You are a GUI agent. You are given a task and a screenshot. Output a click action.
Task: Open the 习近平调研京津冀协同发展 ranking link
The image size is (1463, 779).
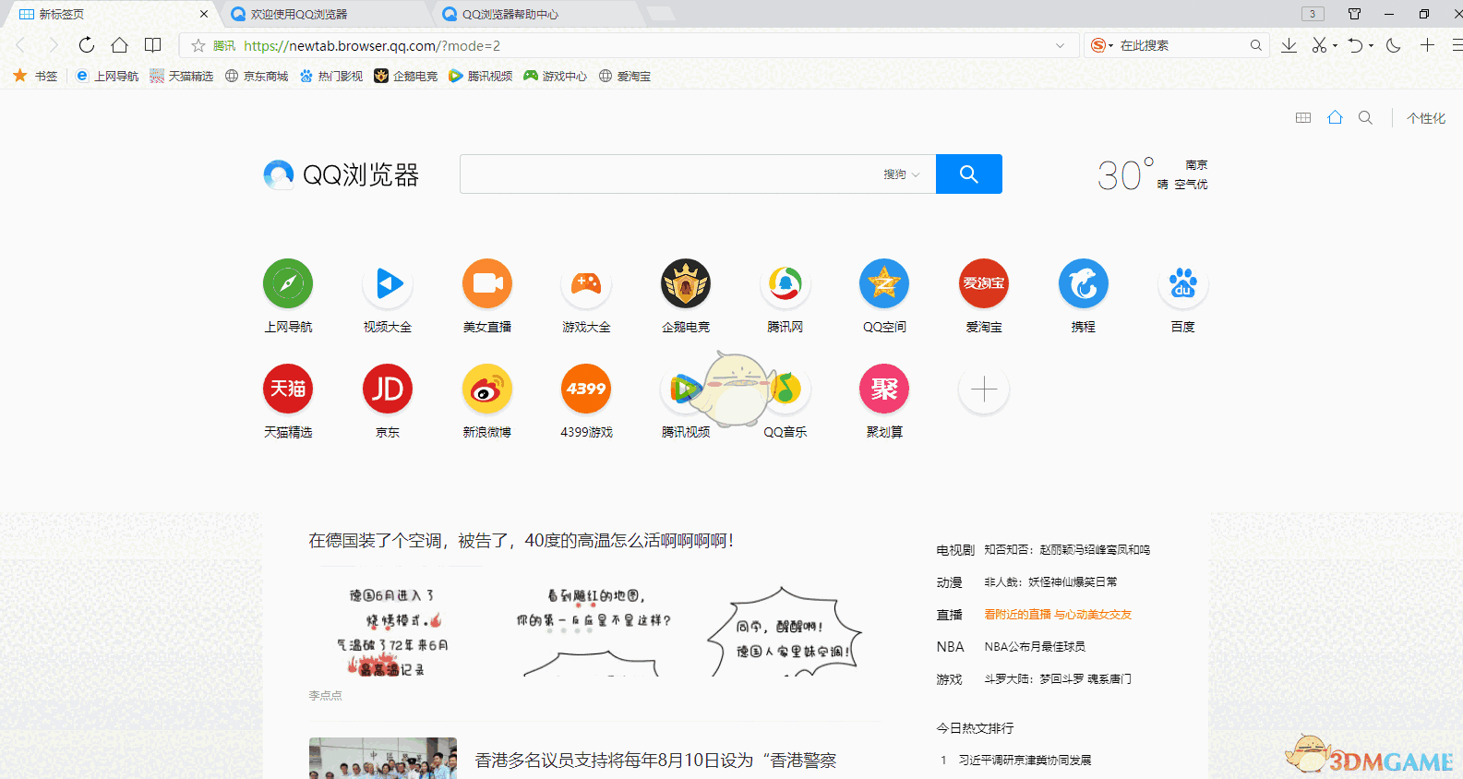point(1025,760)
